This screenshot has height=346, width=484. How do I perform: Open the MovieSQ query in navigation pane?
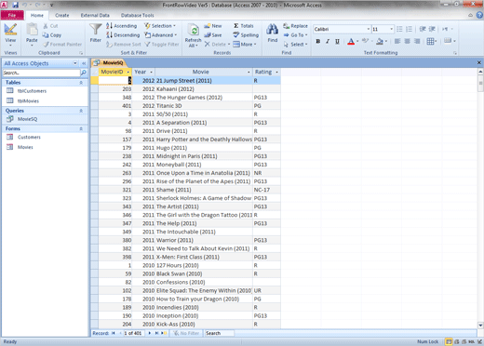pyautogui.click(x=27, y=119)
